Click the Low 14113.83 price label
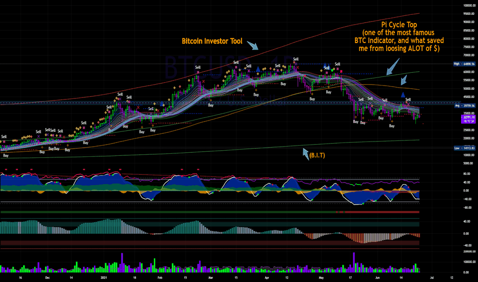This screenshot has width=478, height=282. [464, 148]
